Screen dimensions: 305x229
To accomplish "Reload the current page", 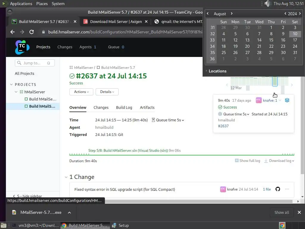I will click(x=32, y=32).
